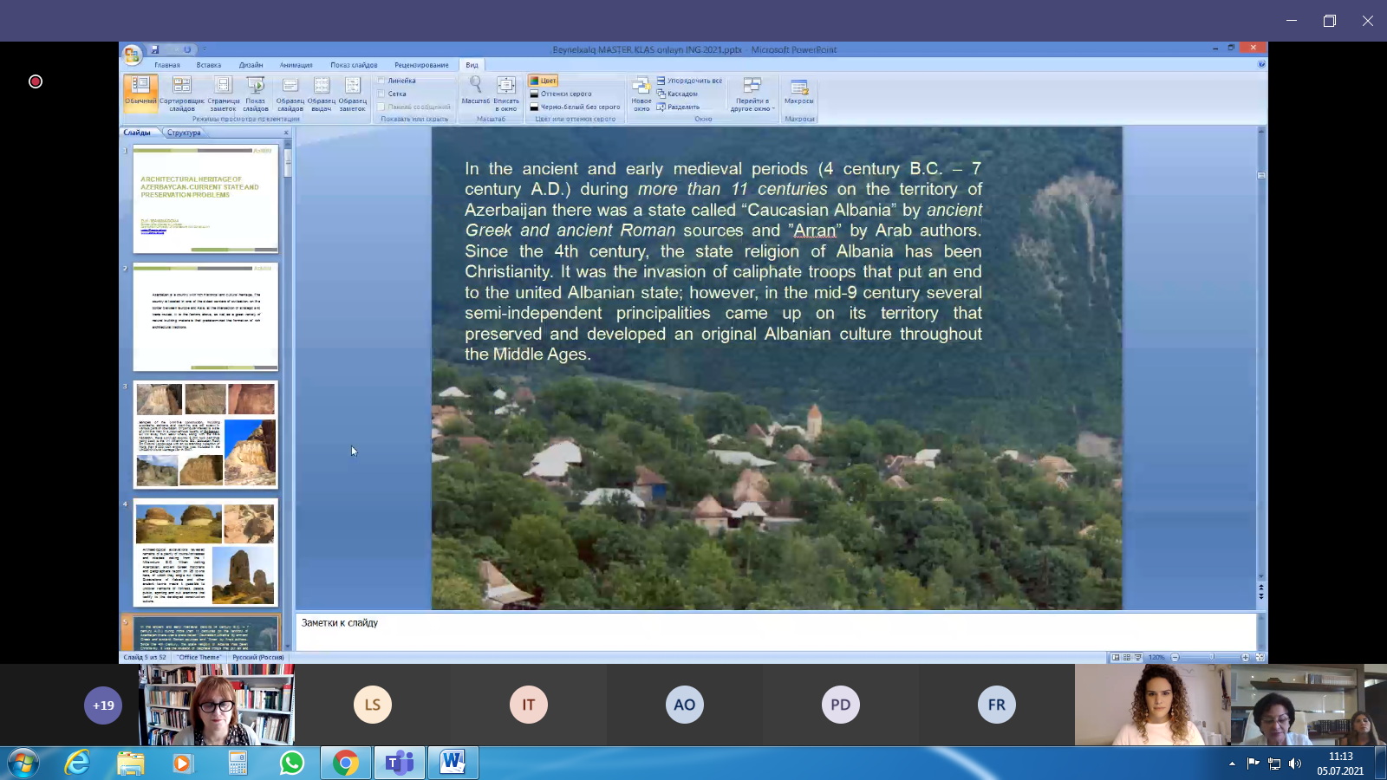Click Вписать в окно fit button
This screenshot has width=1387, height=780.
pos(506,94)
